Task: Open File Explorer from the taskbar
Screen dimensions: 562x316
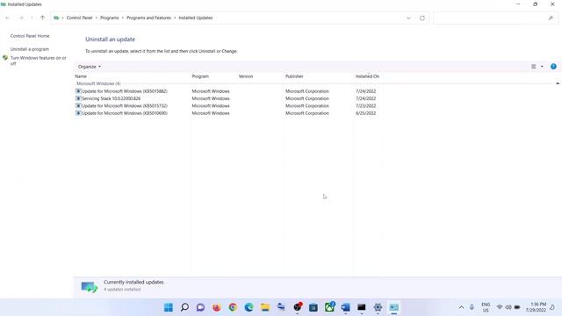Action: [265, 307]
